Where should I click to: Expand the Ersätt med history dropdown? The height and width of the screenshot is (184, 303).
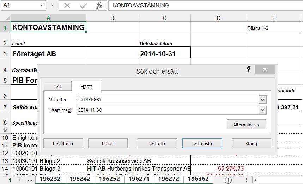pos(262,110)
